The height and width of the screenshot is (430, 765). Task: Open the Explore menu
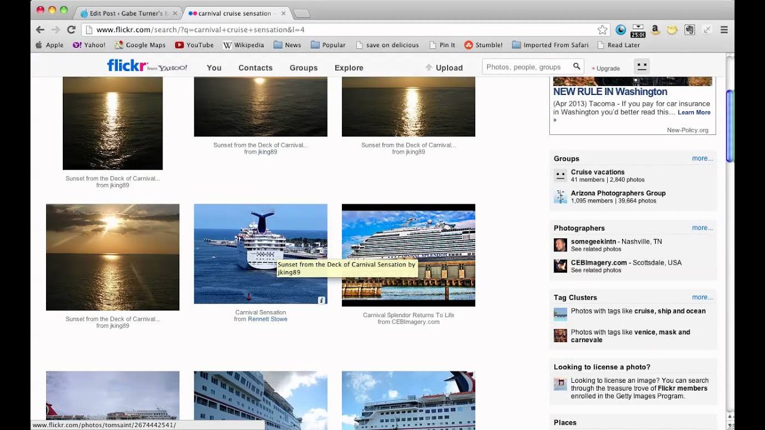click(349, 67)
